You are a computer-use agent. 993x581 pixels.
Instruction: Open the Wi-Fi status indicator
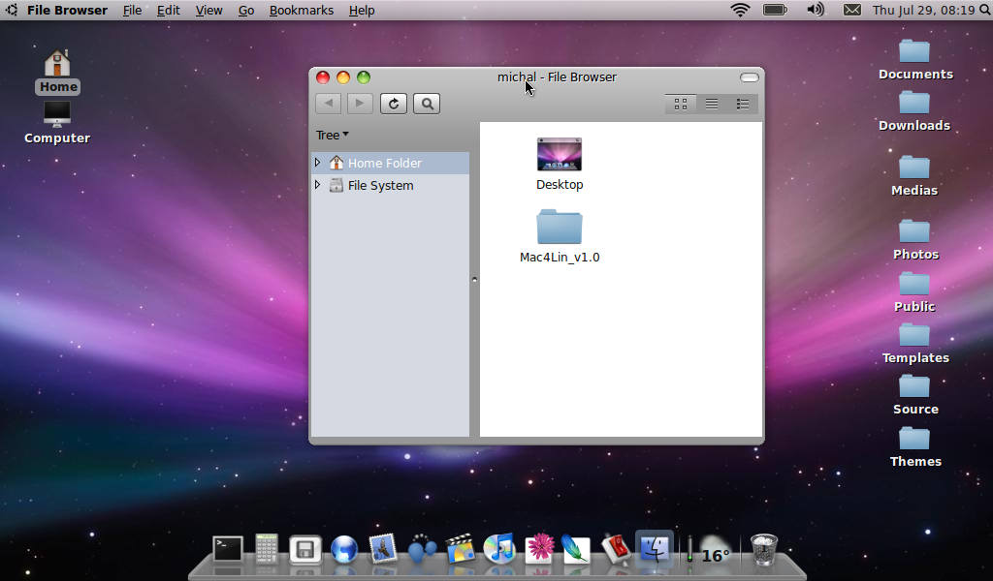click(x=740, y=10)
